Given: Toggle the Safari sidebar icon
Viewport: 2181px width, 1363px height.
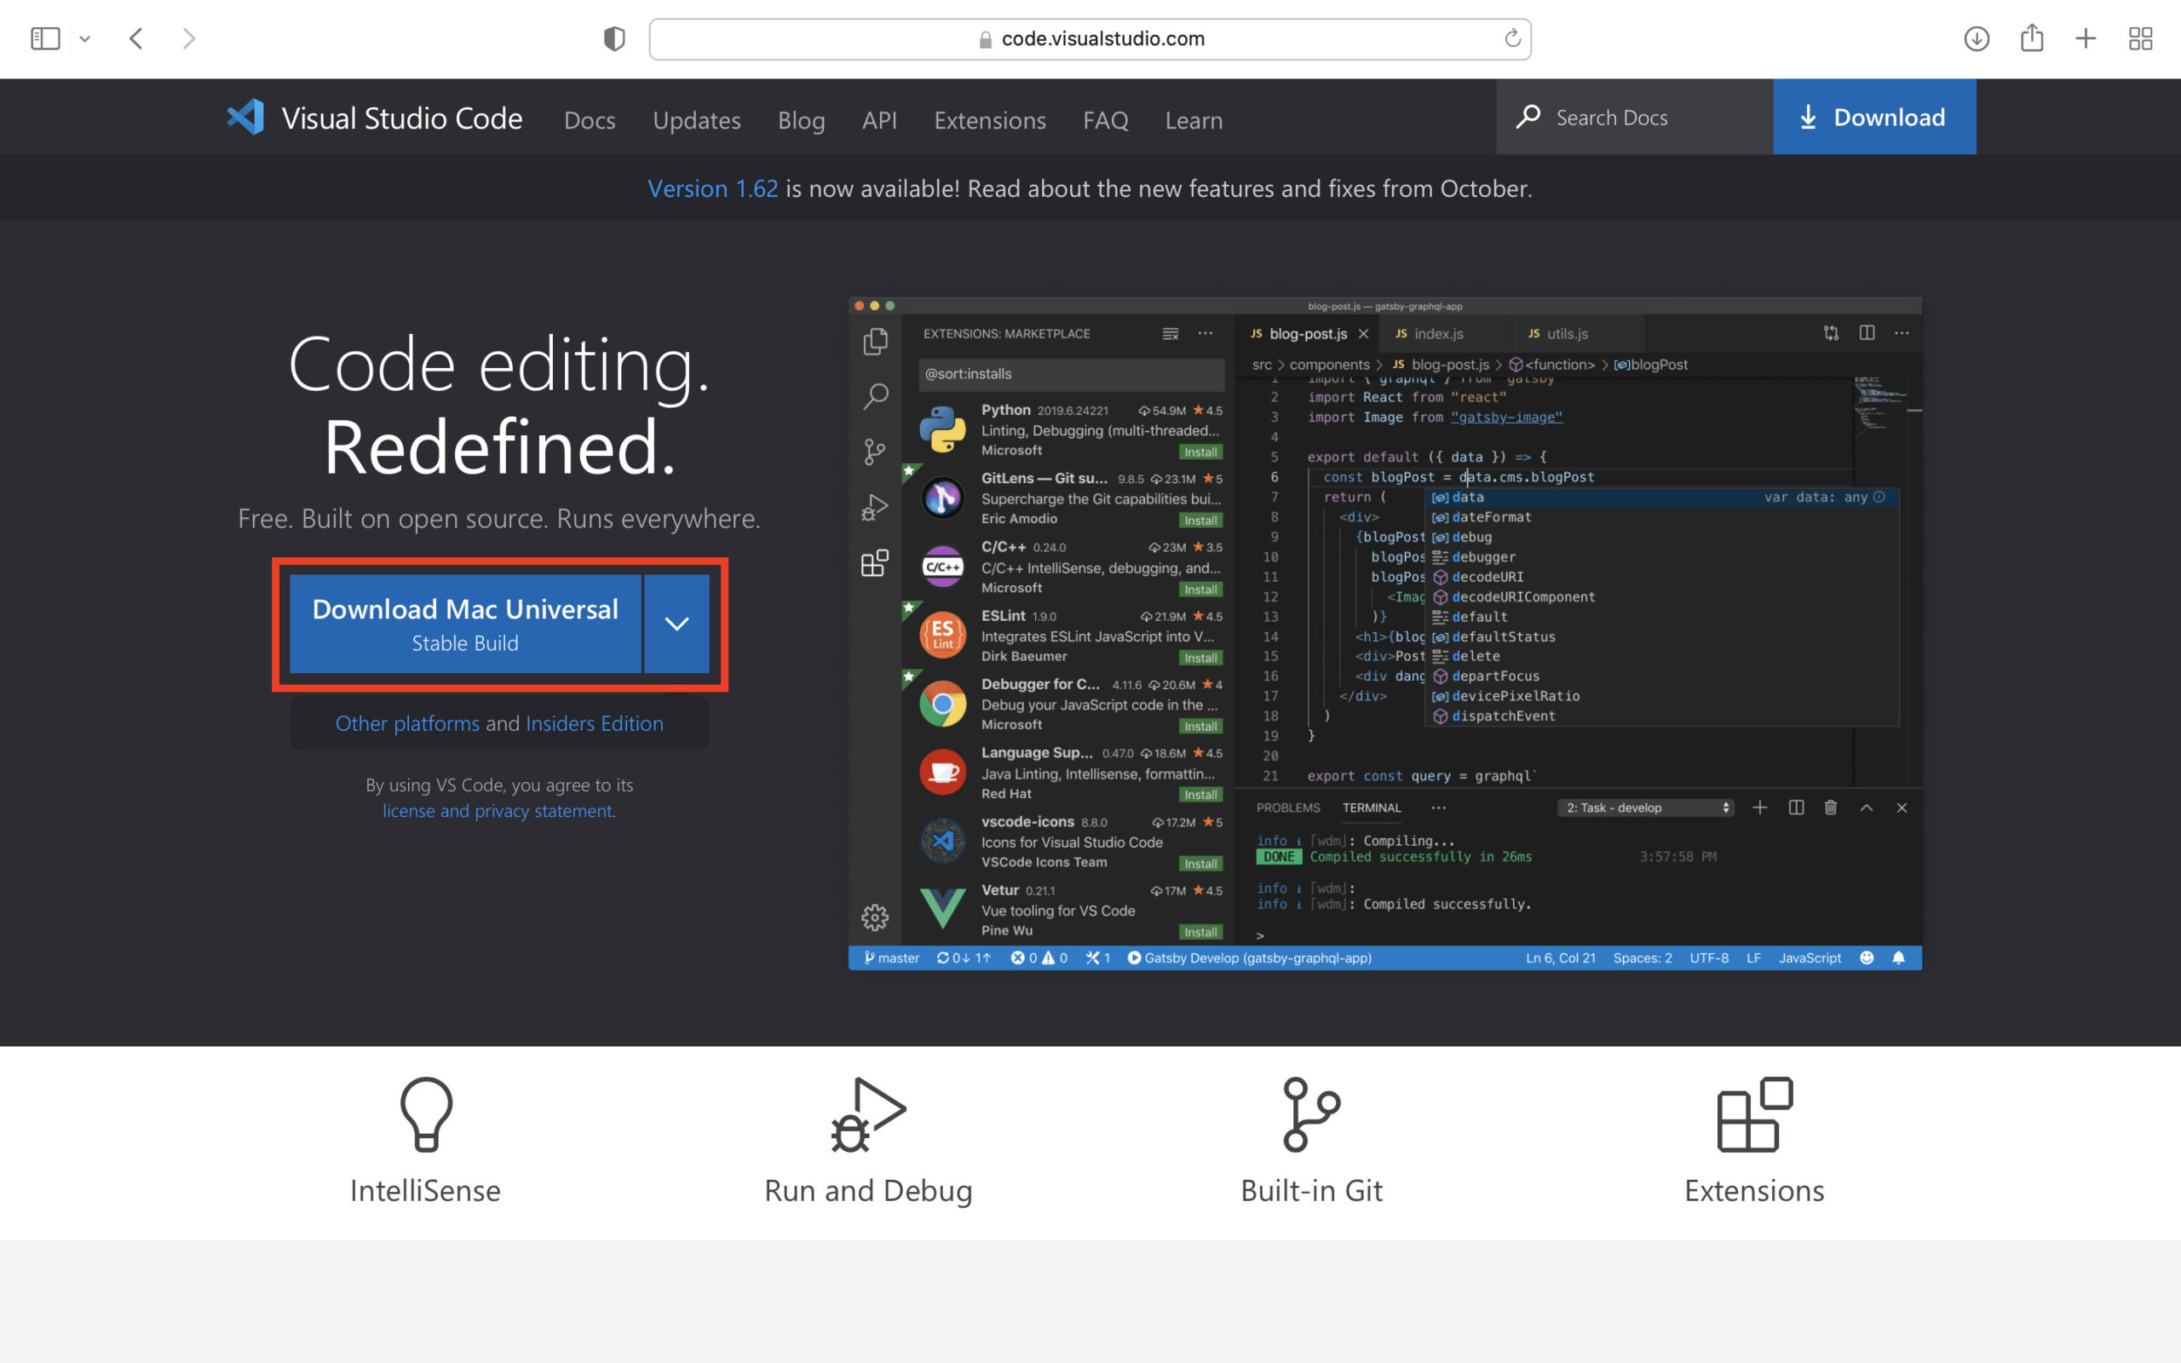Looking at the screenshot, I should [x=45, y=39].
